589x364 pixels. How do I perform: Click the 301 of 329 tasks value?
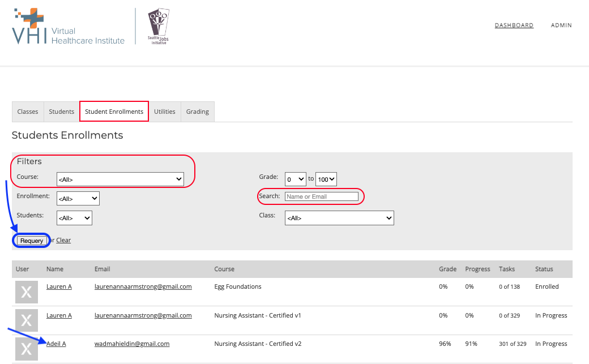pyautogui.click(x=513, y=344)
